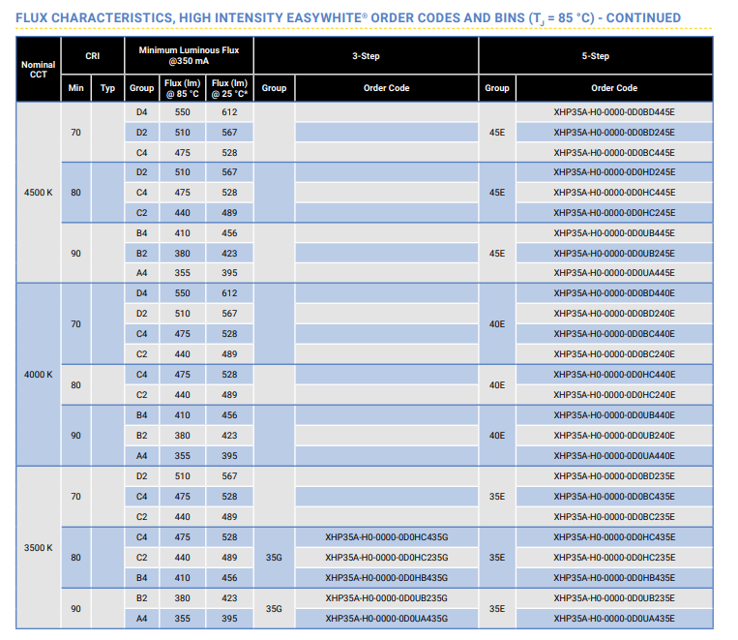Click the 3-Step column group header

coord(366,55)
